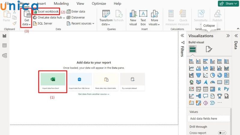Insert a Funnel visual
Image resolution: width=240 pixels, height=135 pixels.
(x=198, y=75)
